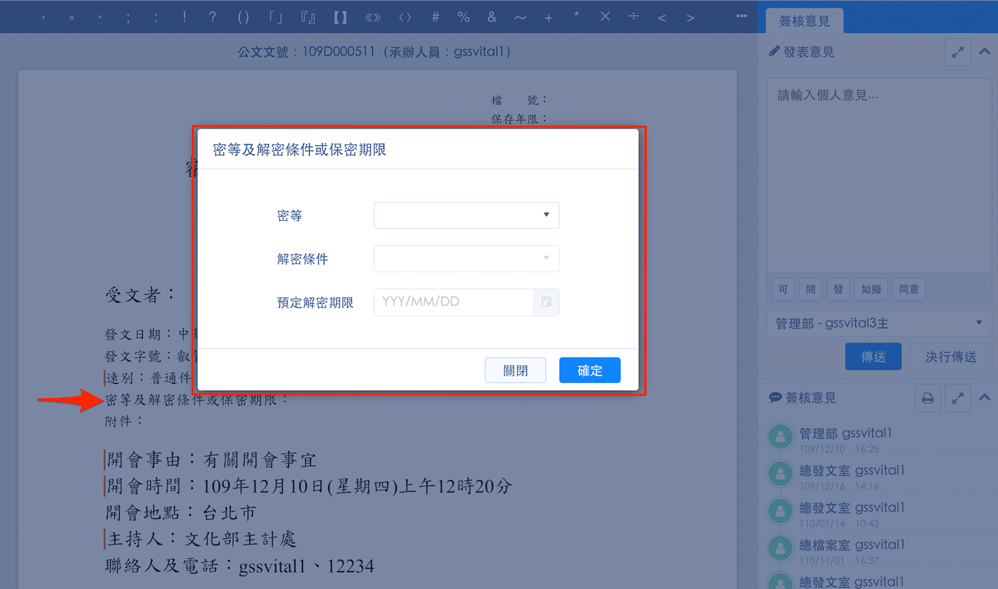The image size is (998, 589).
Task: Click the 傳送 send button
Action: 873,356
